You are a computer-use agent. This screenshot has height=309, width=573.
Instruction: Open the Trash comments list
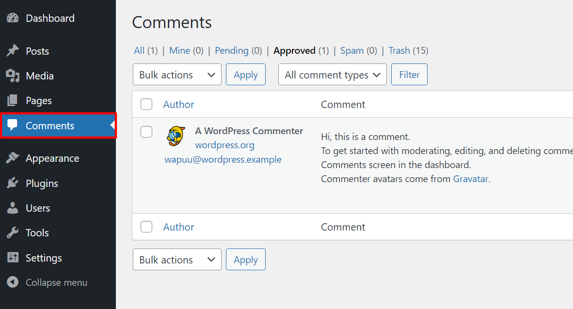point(399,50)
